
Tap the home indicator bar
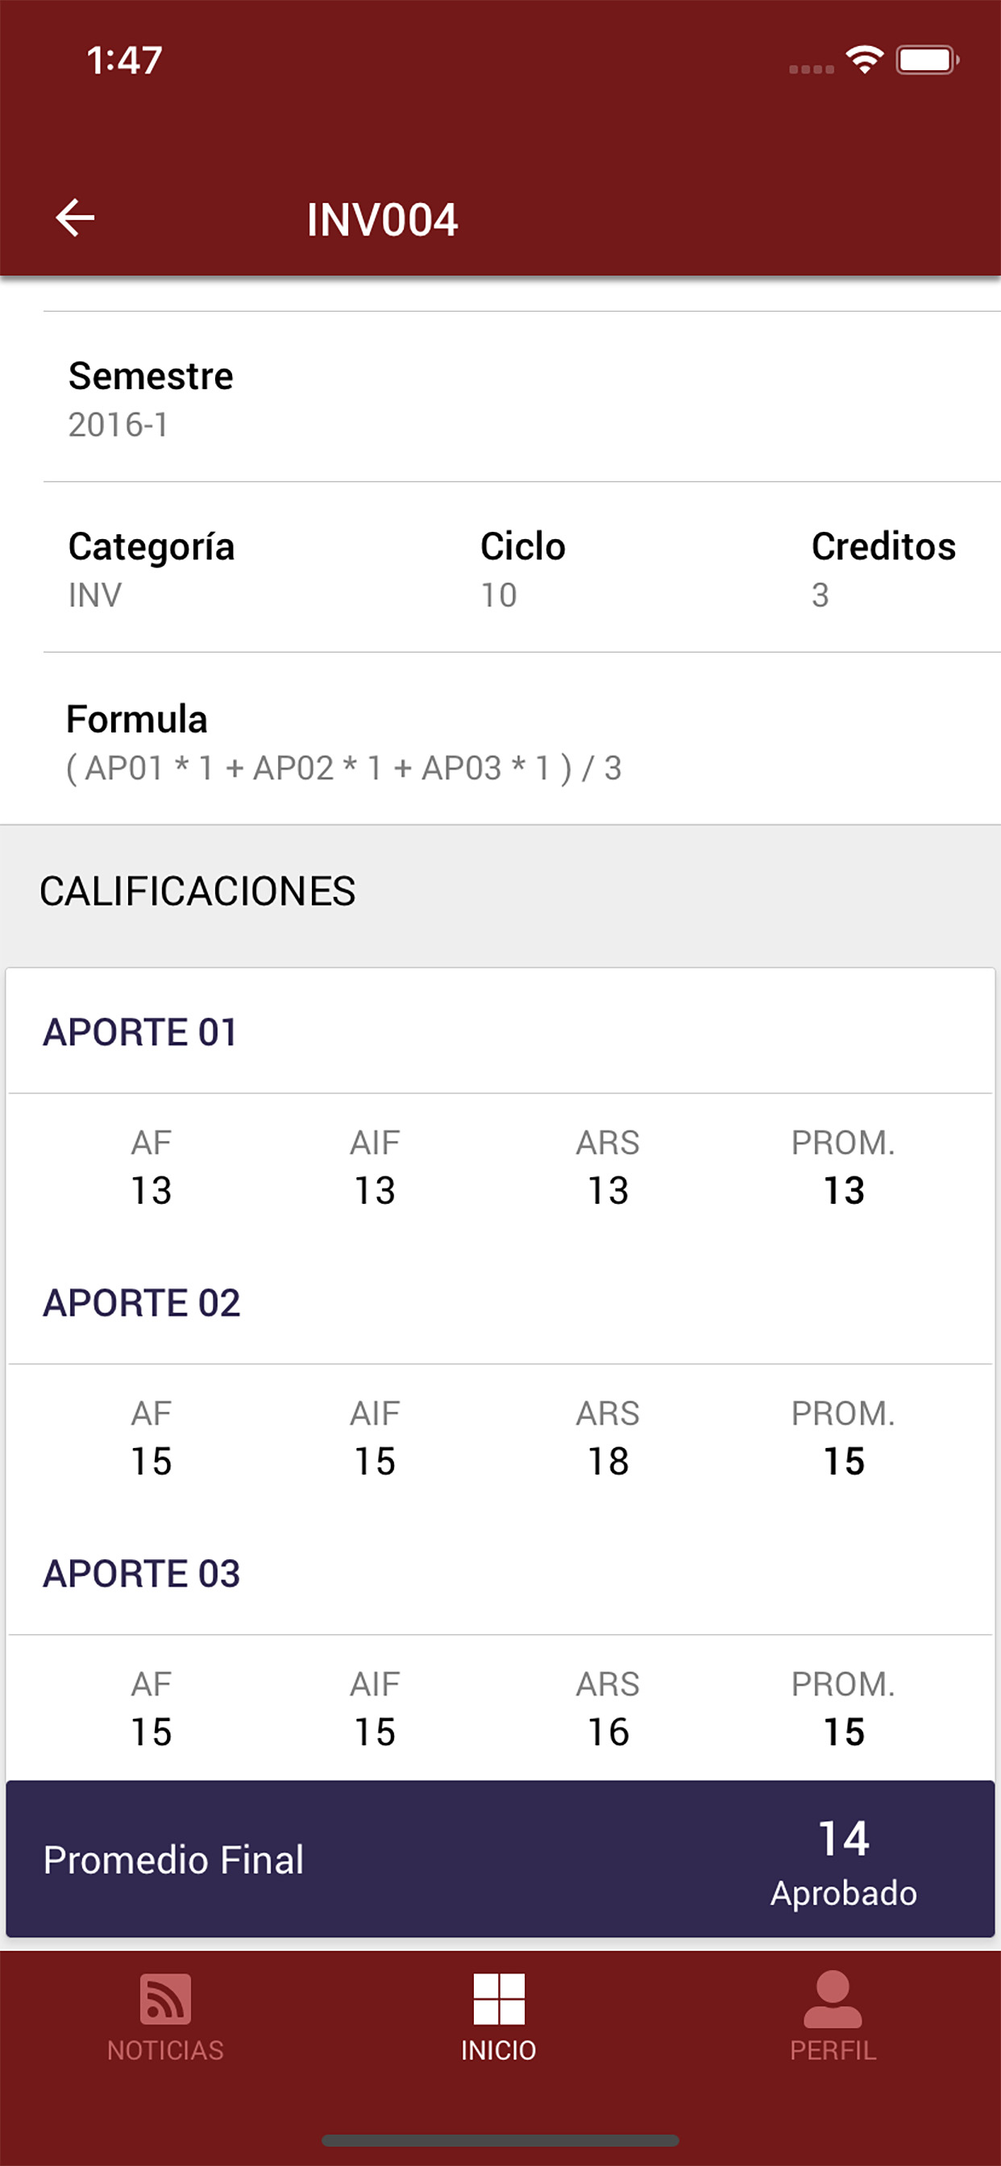500,2140
